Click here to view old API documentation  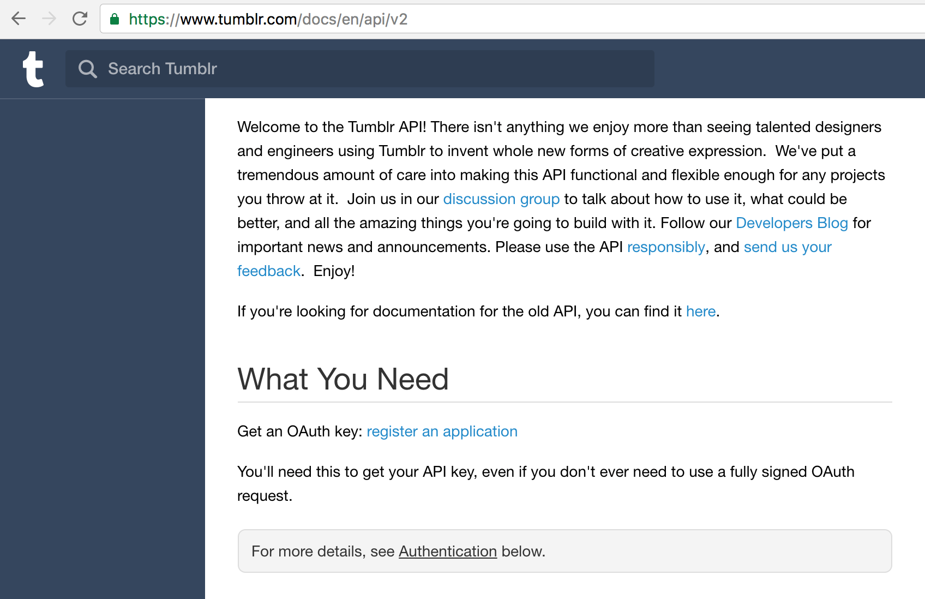700,311
